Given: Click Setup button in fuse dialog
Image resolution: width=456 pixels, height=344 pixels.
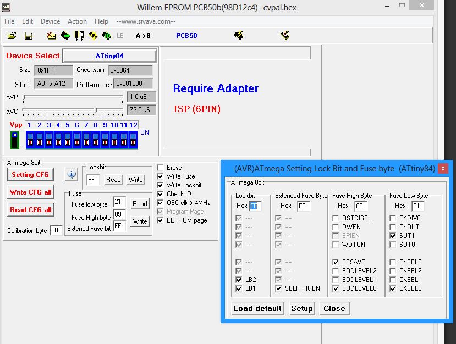Looking at the screenshot, I should [x=302, y=308].
